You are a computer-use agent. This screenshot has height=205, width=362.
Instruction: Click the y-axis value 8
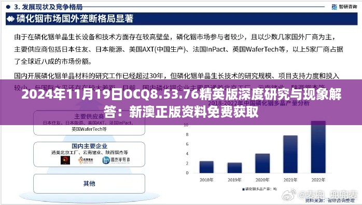point(187,134)
